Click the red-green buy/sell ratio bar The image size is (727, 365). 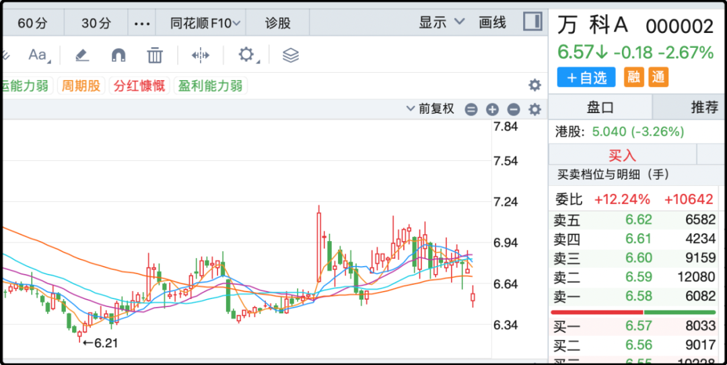(x=633, y=312)
